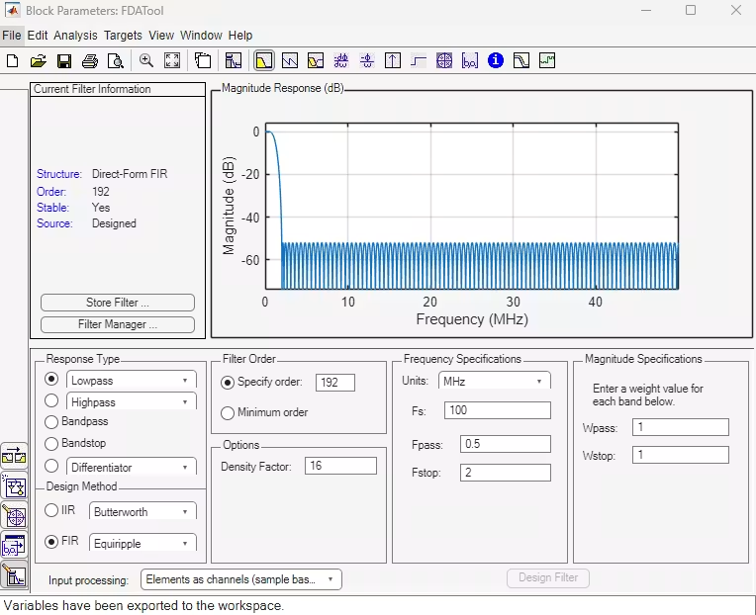This screenshot has width=756, height=615.
Task: Click the Fs sampling frequency field
Action: (498, 410)
